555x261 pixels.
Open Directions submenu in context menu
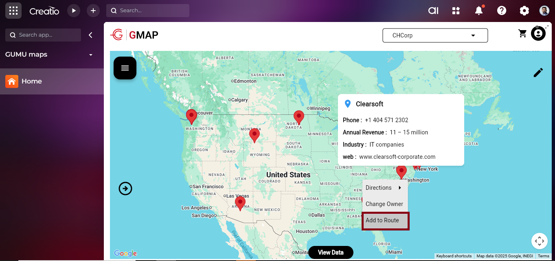click(385, 188)
